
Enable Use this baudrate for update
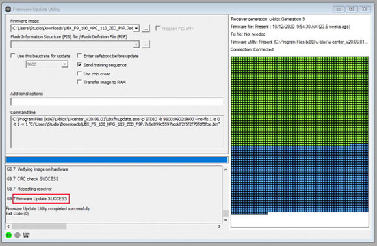pyautogui.click(x=13, y=56)
